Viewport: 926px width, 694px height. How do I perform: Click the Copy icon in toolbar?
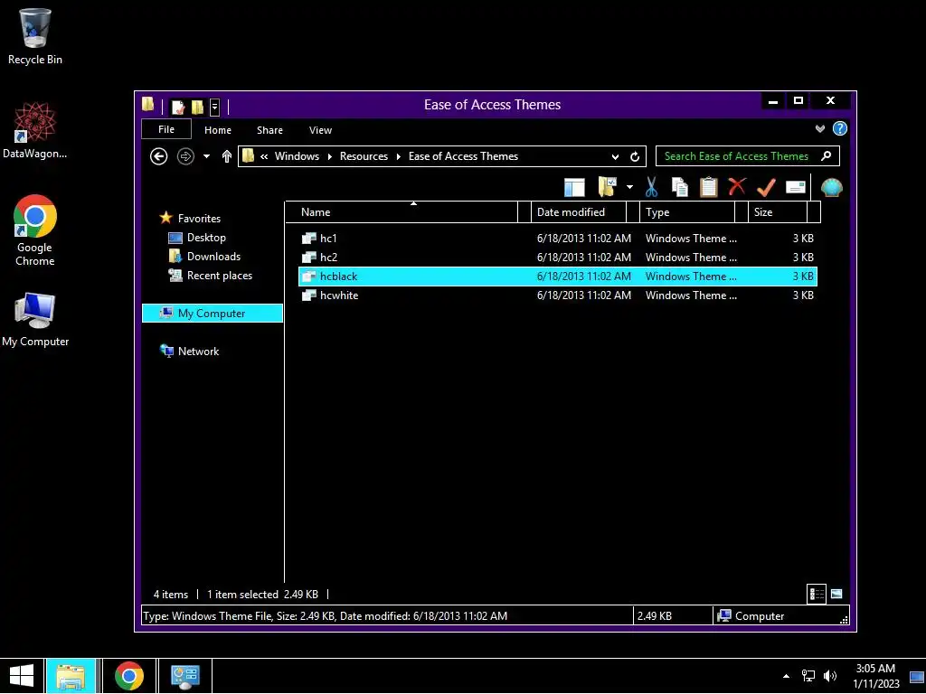[680, 187]
